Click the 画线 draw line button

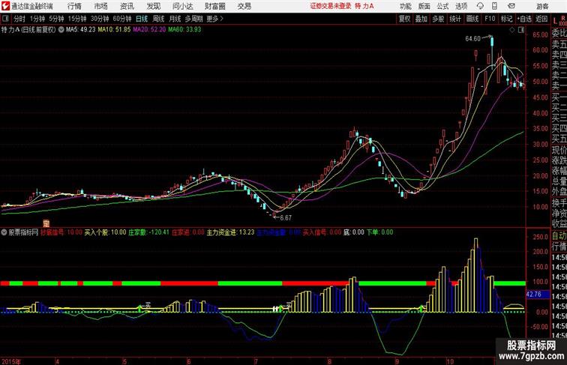(x=472, y=19)
